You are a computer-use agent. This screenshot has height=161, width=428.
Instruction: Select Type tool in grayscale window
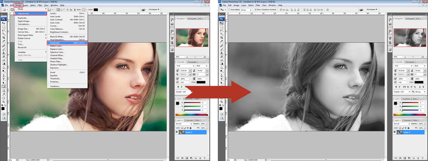pyautogui.click(x=222, y=79)
